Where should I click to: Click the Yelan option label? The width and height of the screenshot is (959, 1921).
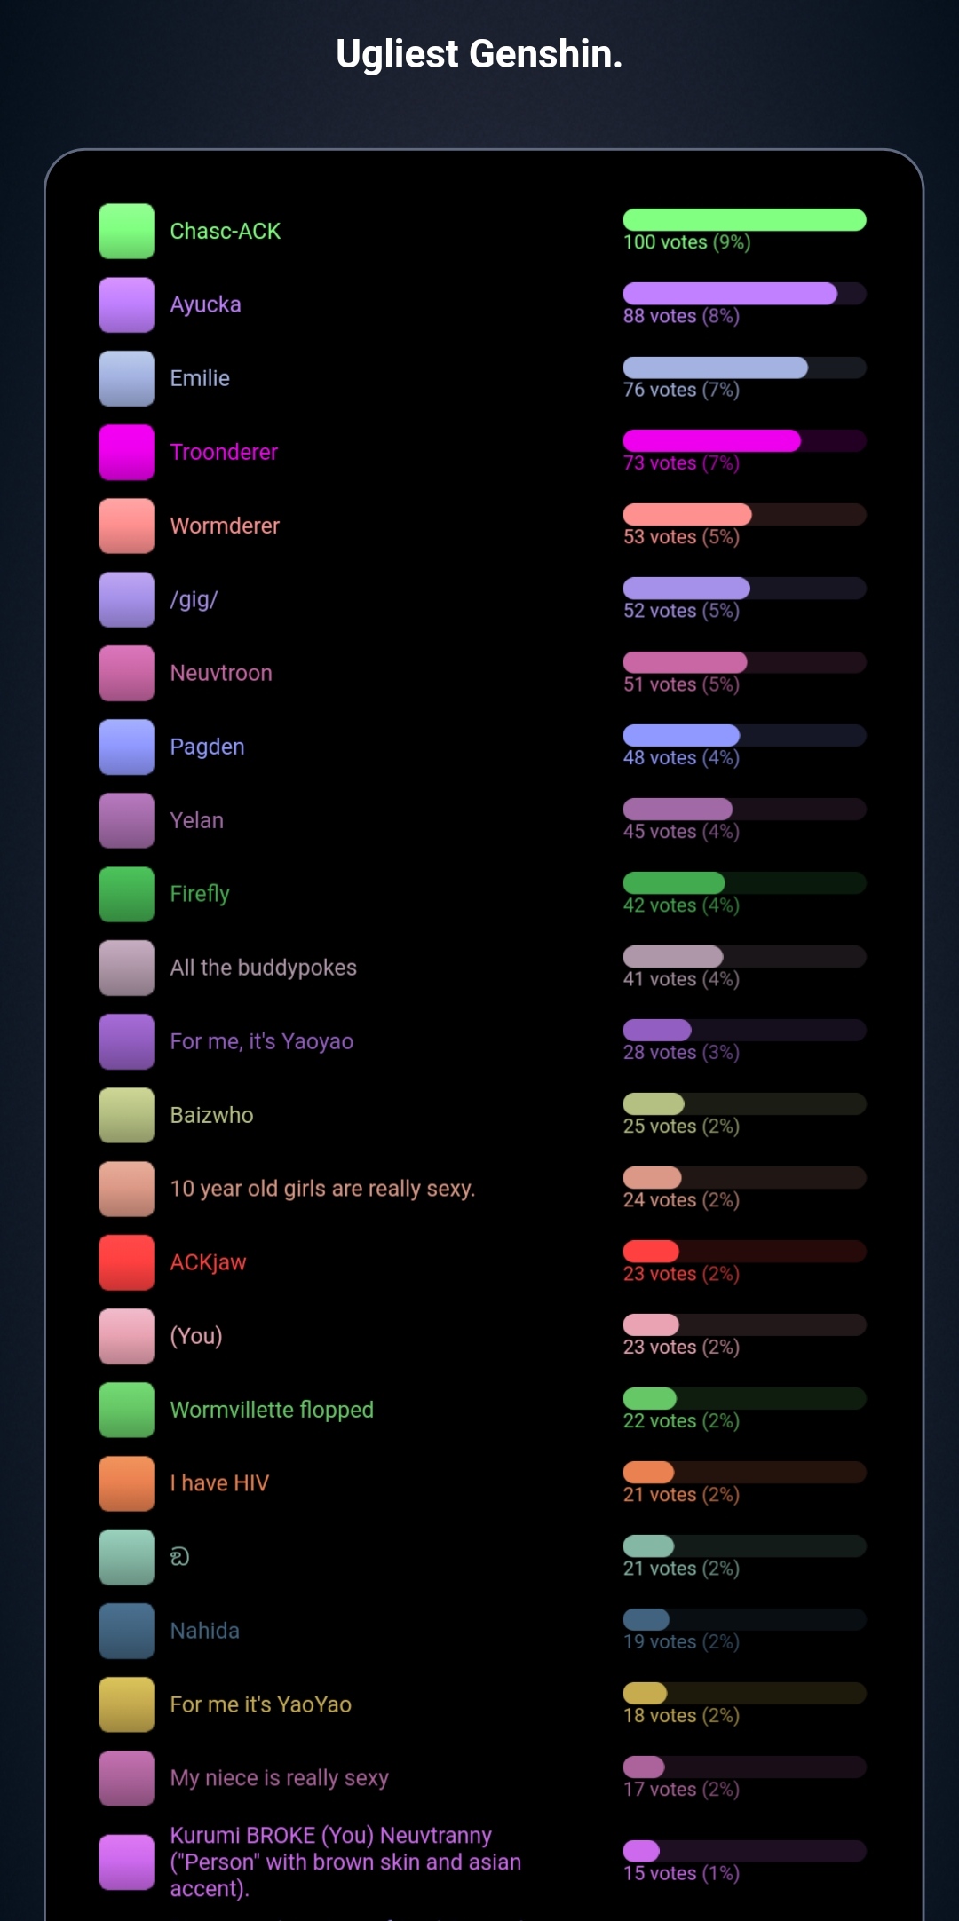tap(197, 820)
